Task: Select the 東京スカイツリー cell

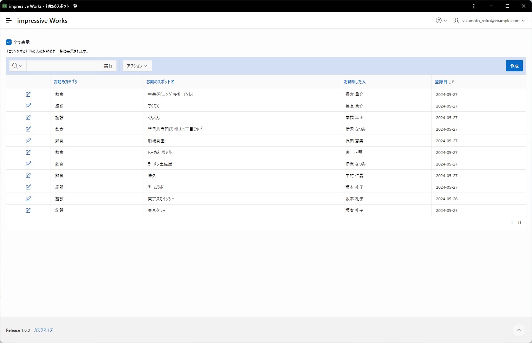Action: point(242,199)
